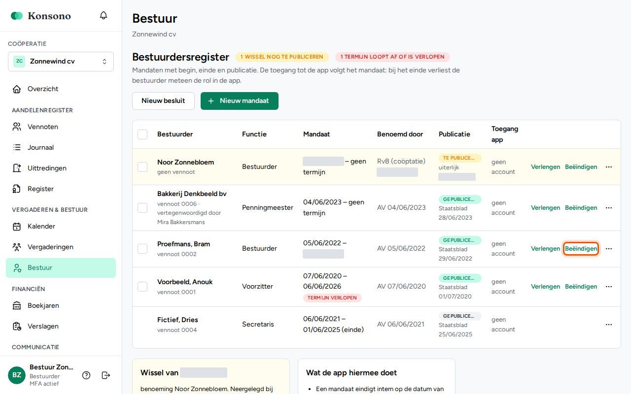Select all rows with header checkbox
Screen dimensions: 631x394
click(142, 134)
